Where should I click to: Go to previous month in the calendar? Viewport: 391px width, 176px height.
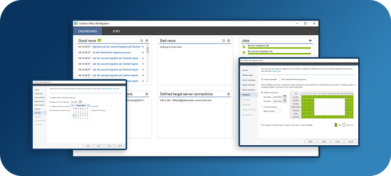coord(72,106)
